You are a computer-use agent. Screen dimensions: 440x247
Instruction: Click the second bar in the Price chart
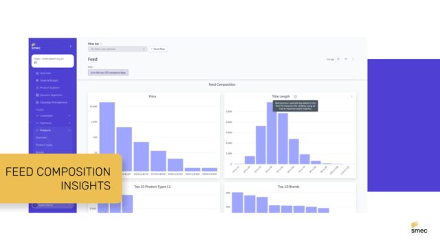[x=124, y=149]
